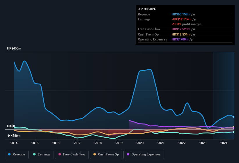
Task: Toggle the Revenue legend button
Action: (x=17, y=155)
